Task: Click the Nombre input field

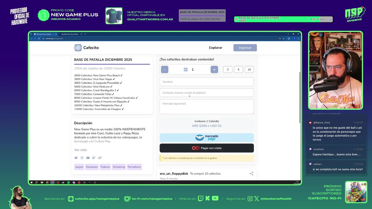Action: coord(207,82)
